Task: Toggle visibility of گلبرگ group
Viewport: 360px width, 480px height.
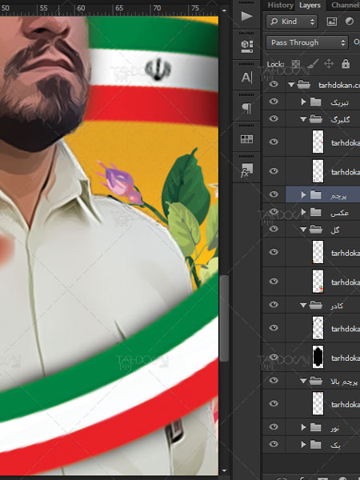Action: [274, 118]
